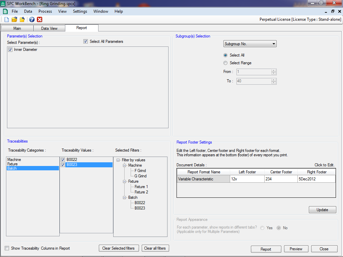Image resolution: width=343 pixels, height=257 pixels.
Task: Select F Grind in Selected Filters tree
Action: (140, 171)
